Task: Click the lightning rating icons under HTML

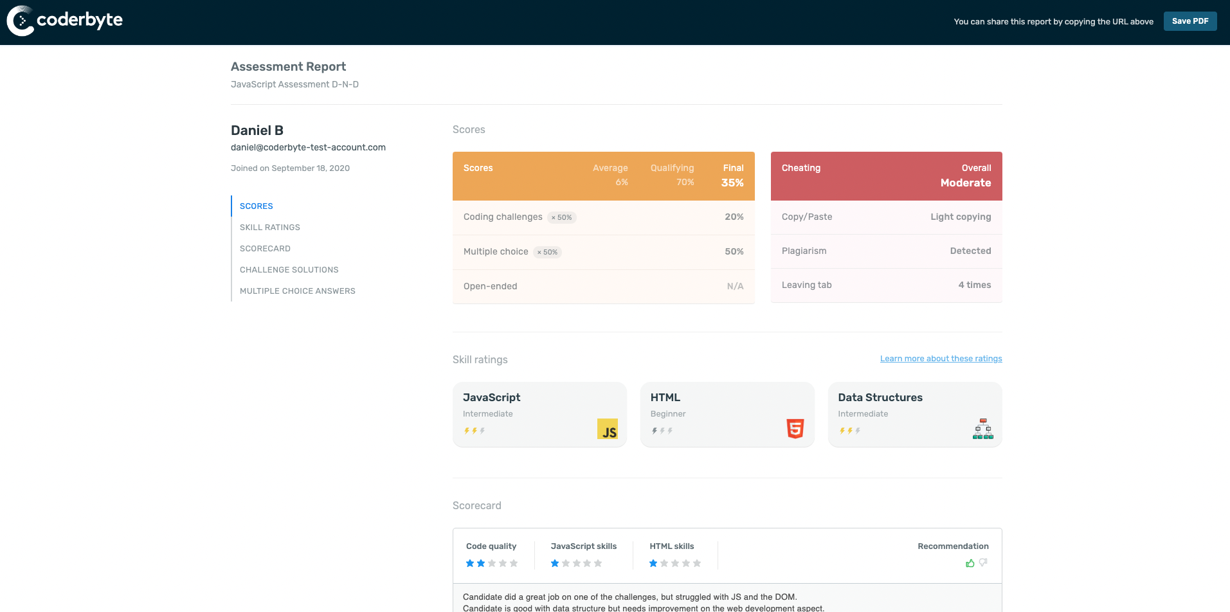Action: click(663, 431)
